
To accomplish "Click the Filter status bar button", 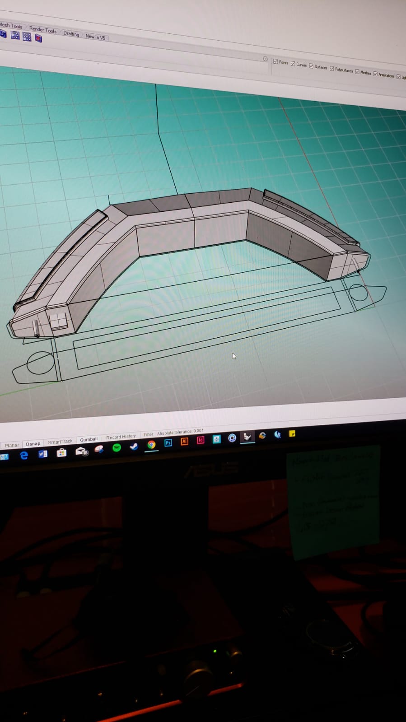I will (148, 434).
